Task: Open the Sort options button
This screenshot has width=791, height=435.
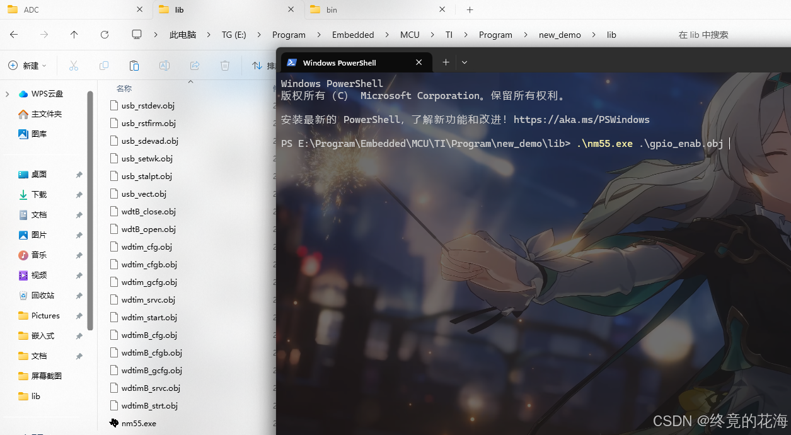Action: pos(263,66)
